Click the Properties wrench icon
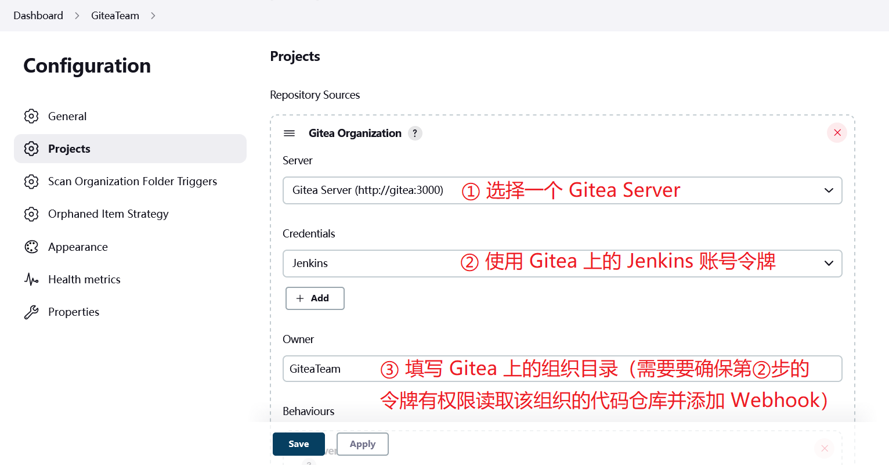Viewport: 889px width, 465px height. tap(31, 312)
